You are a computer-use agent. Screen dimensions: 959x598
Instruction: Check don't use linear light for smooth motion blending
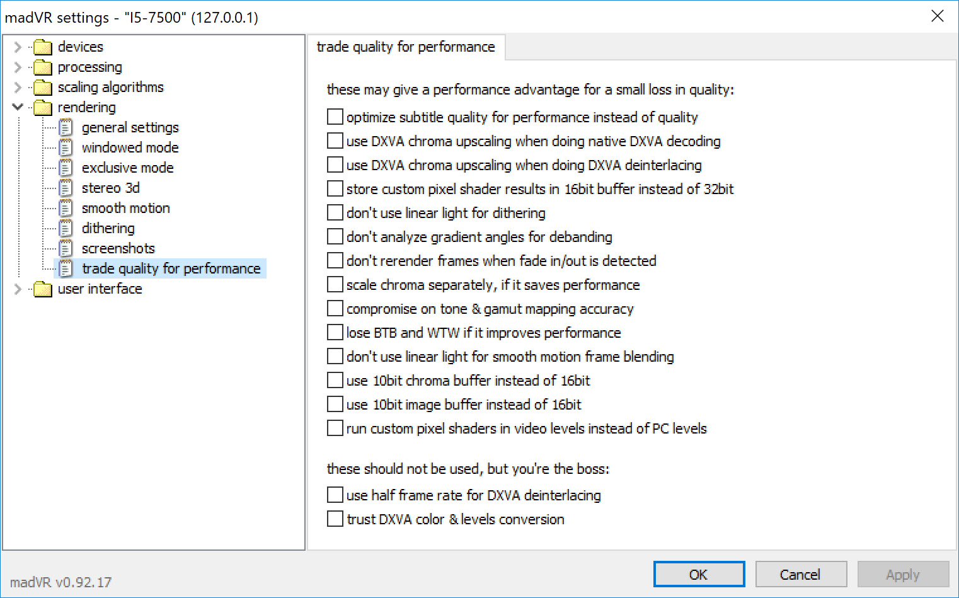tap(335, 356)
